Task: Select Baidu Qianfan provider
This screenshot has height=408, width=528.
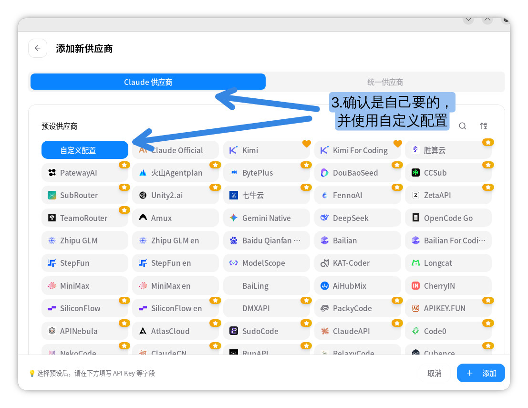Action: pos(266,240)
